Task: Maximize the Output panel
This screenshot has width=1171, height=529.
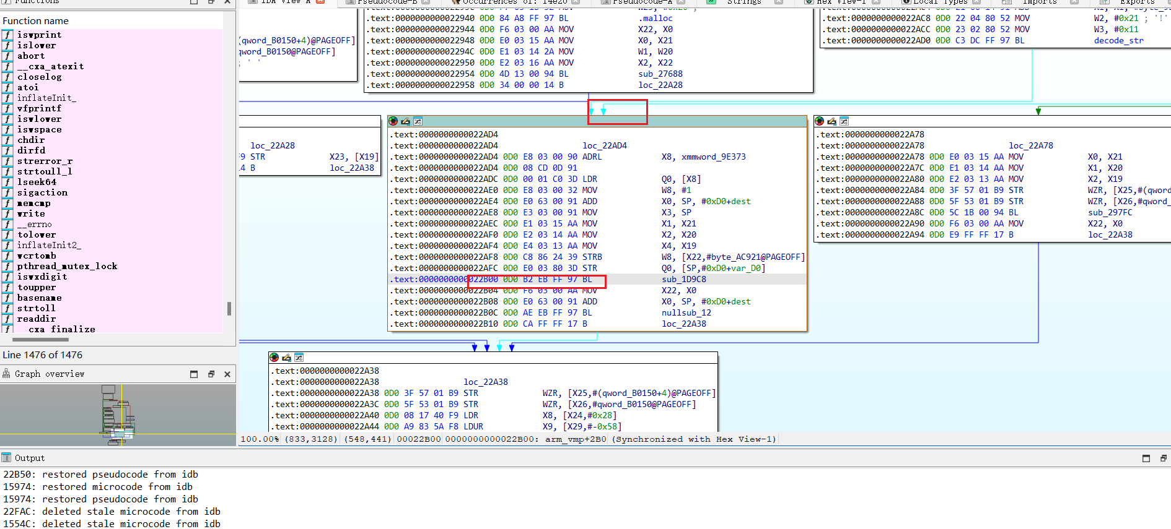Action: [1146, 458]
